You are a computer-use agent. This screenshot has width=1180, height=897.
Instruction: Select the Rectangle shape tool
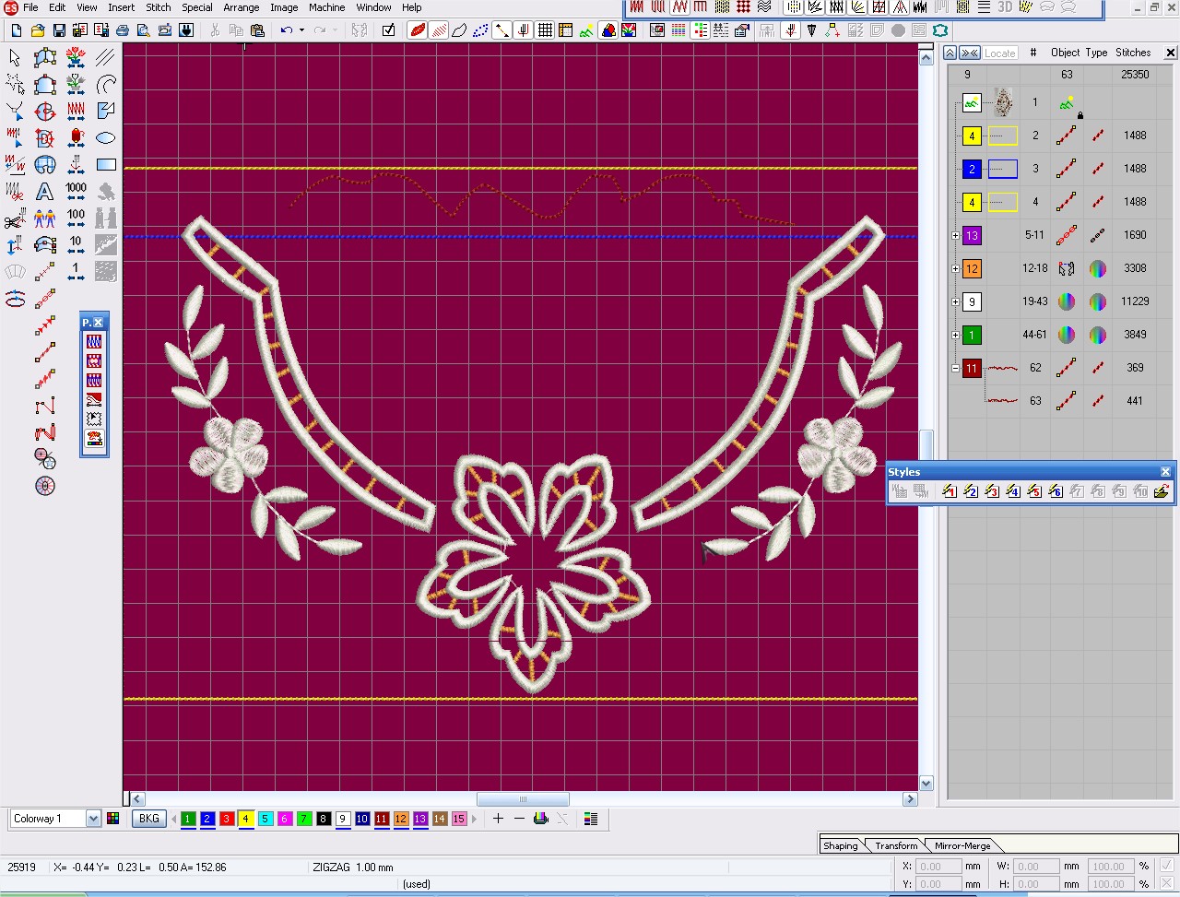click(x=106, y=165)
